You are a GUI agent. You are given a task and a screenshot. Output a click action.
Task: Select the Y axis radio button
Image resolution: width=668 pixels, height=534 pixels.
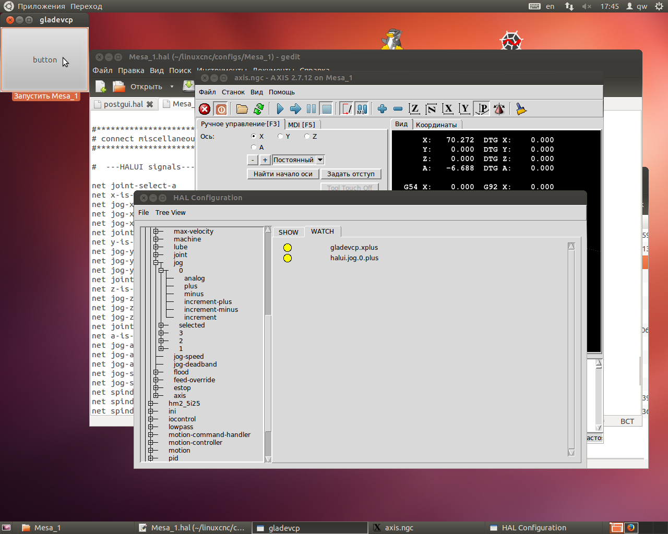tap(280, 137)
